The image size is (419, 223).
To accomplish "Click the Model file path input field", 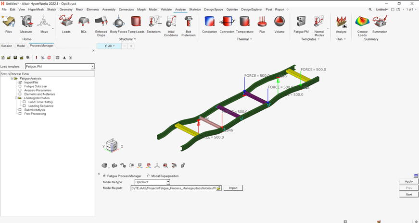I will coord(173,188).
